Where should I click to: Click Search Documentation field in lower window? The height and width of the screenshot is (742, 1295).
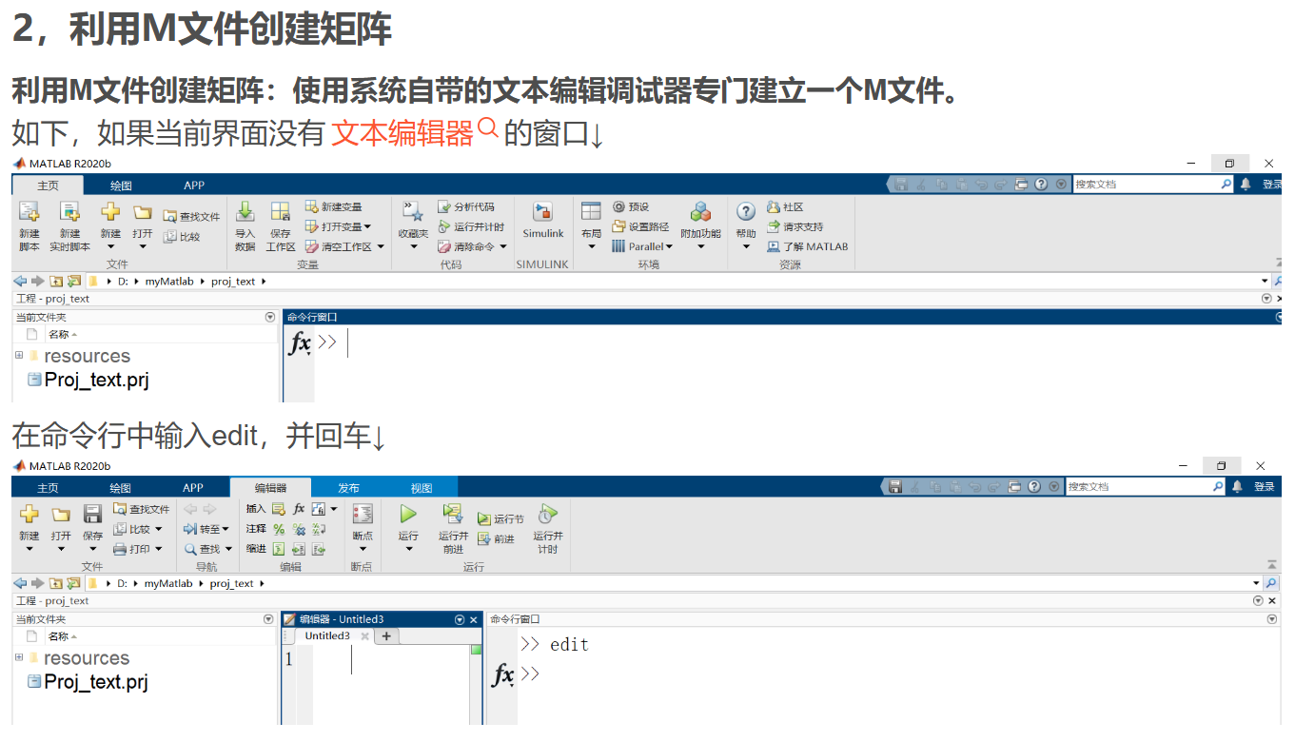[1146, 486]
